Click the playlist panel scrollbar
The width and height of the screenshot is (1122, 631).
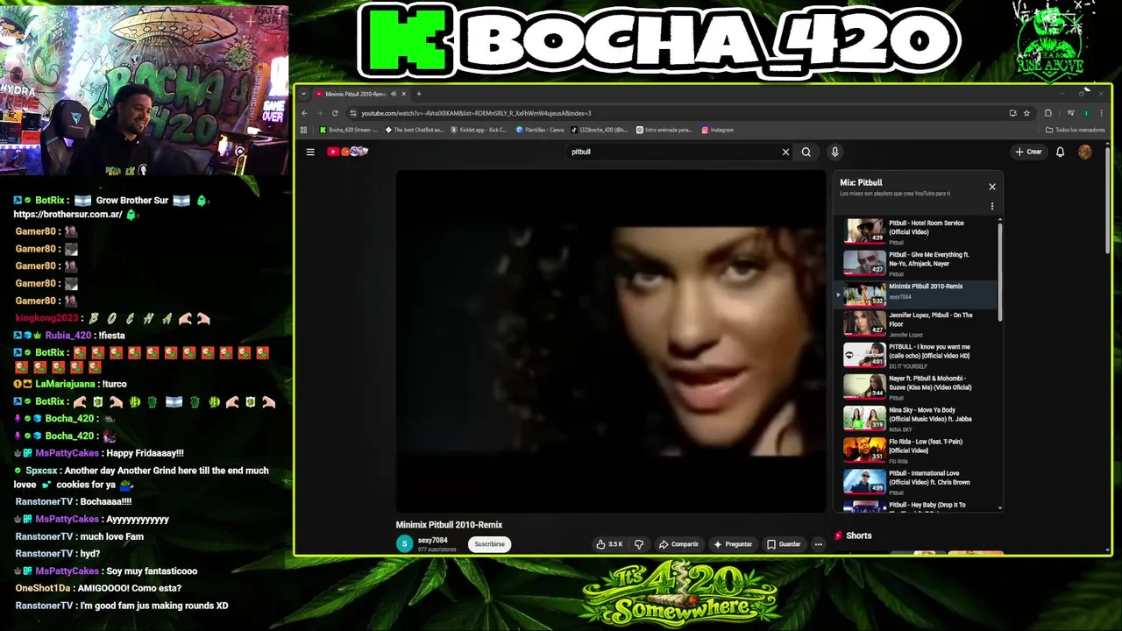[x=1000, y=272]
